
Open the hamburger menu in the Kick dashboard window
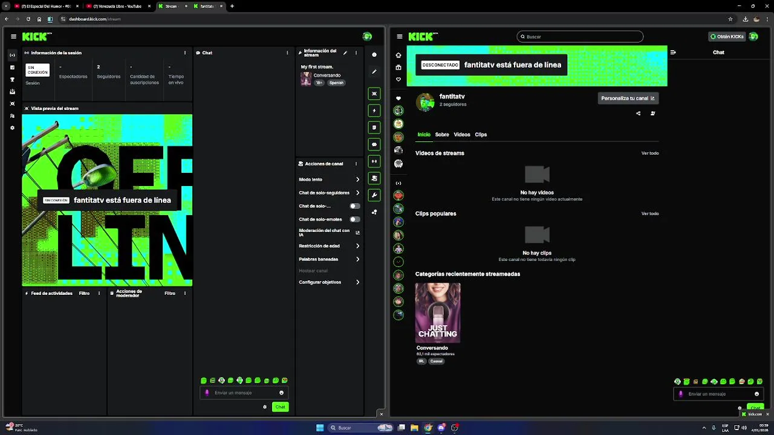(x=13, y=36)
